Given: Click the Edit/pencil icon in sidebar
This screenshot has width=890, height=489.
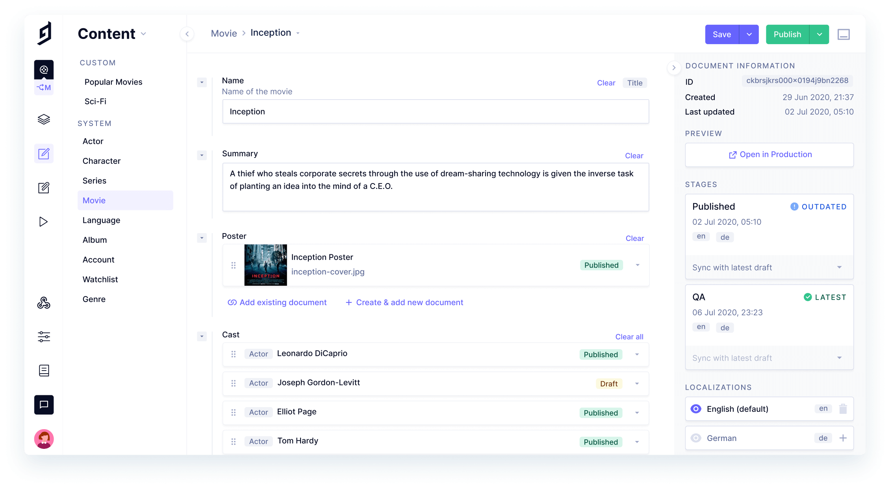Looking at the screenshot, I should tap(44, 154).
